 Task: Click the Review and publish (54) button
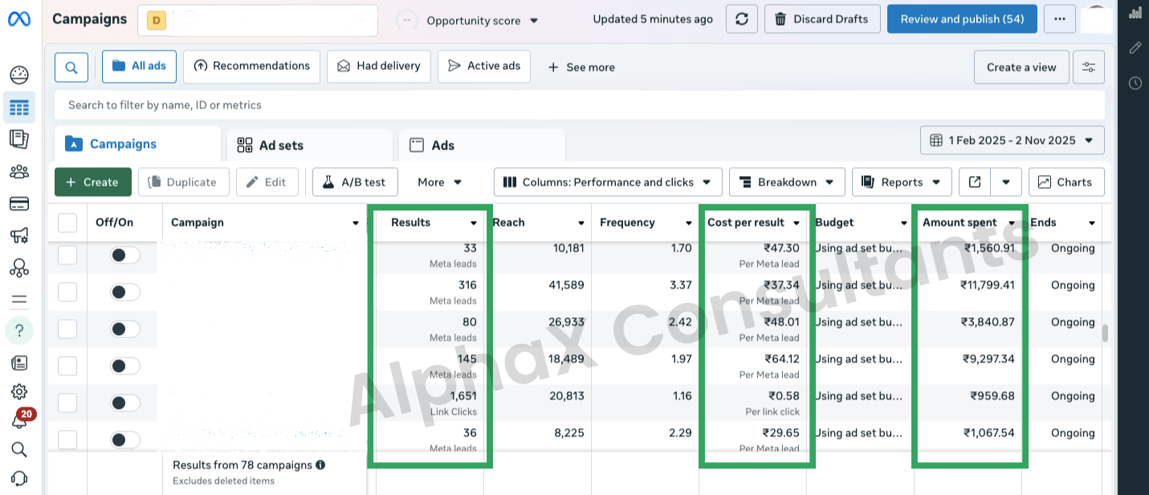[962, 19]
